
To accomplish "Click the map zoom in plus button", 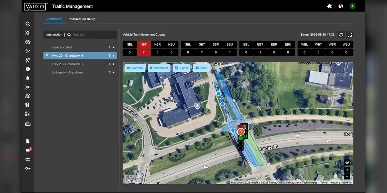I will click(347, 170).
